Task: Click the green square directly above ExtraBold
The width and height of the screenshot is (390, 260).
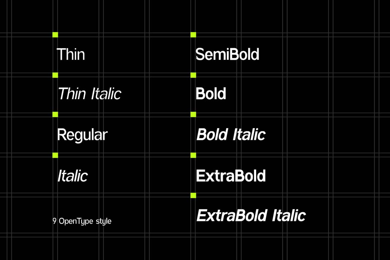Action: point(193,155)
